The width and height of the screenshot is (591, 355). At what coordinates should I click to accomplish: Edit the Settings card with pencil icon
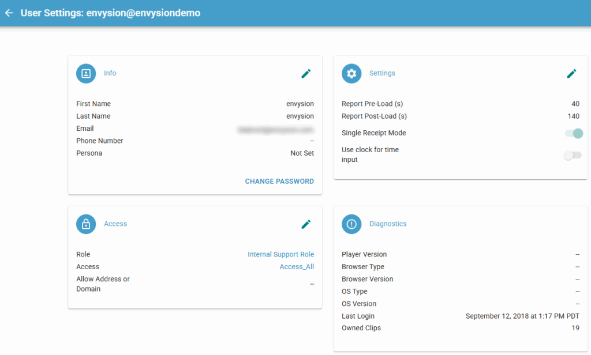pyautogui.click(x=571, y=73)
